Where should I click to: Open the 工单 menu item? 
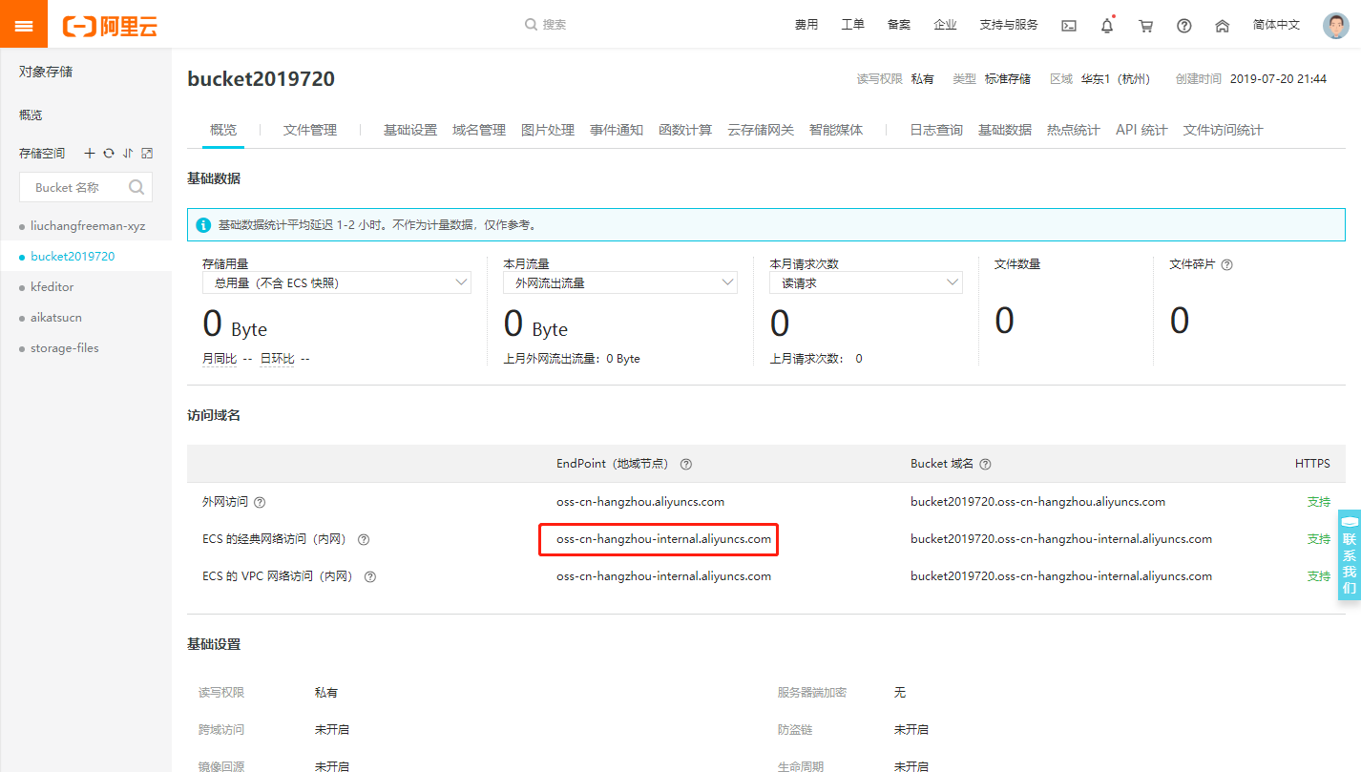(x=852, y=24)
